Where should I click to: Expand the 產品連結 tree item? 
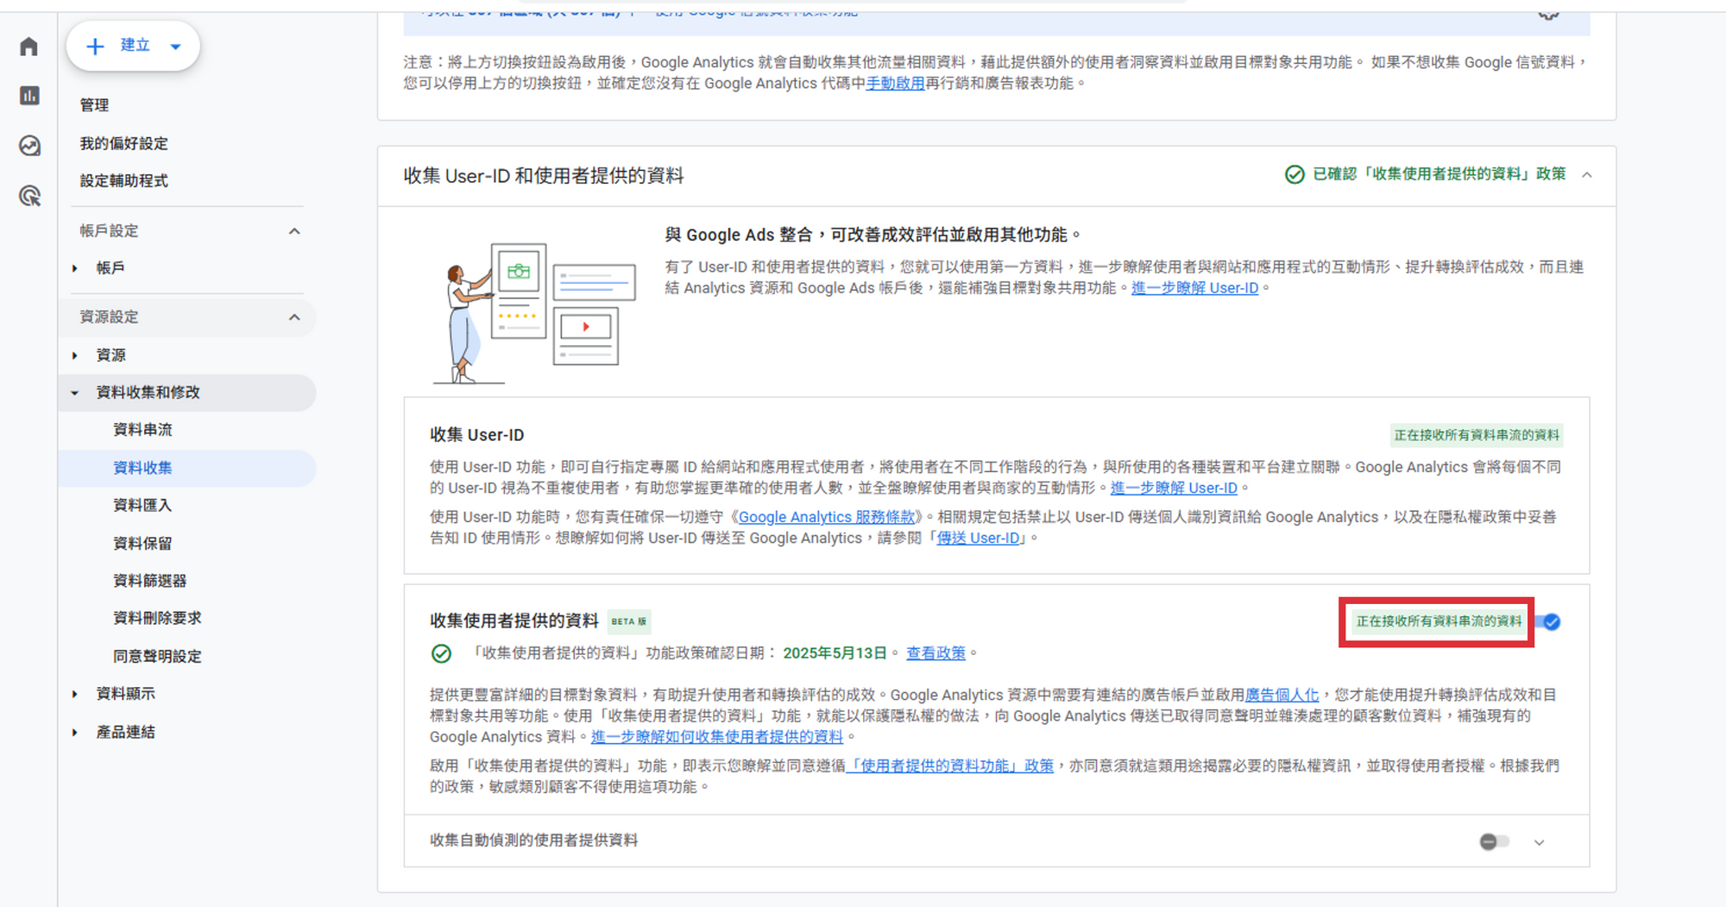[75, 733]
